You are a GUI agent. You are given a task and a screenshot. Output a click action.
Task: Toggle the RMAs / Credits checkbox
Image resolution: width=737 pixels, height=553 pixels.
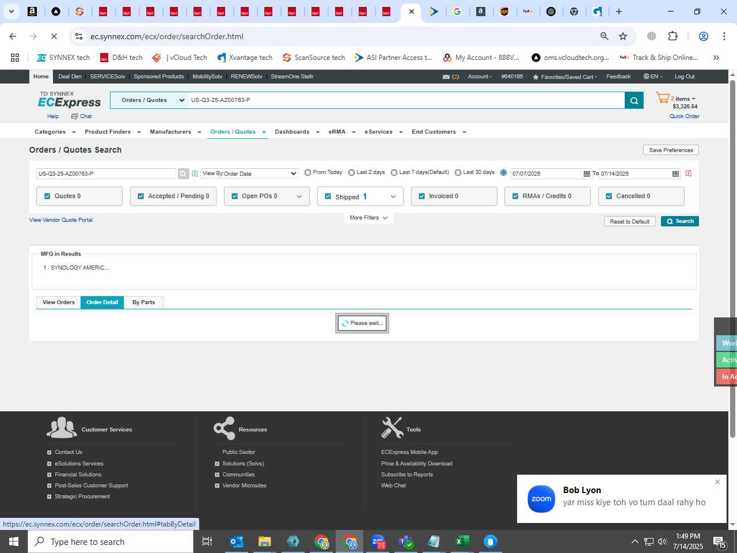coord(515,196)
